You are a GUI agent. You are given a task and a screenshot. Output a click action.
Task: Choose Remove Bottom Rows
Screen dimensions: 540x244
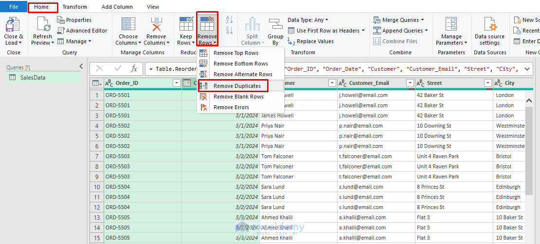pos(241,64)
